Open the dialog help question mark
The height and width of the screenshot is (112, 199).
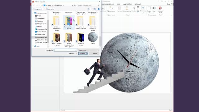pyautogui.click(x=99, y=9)
